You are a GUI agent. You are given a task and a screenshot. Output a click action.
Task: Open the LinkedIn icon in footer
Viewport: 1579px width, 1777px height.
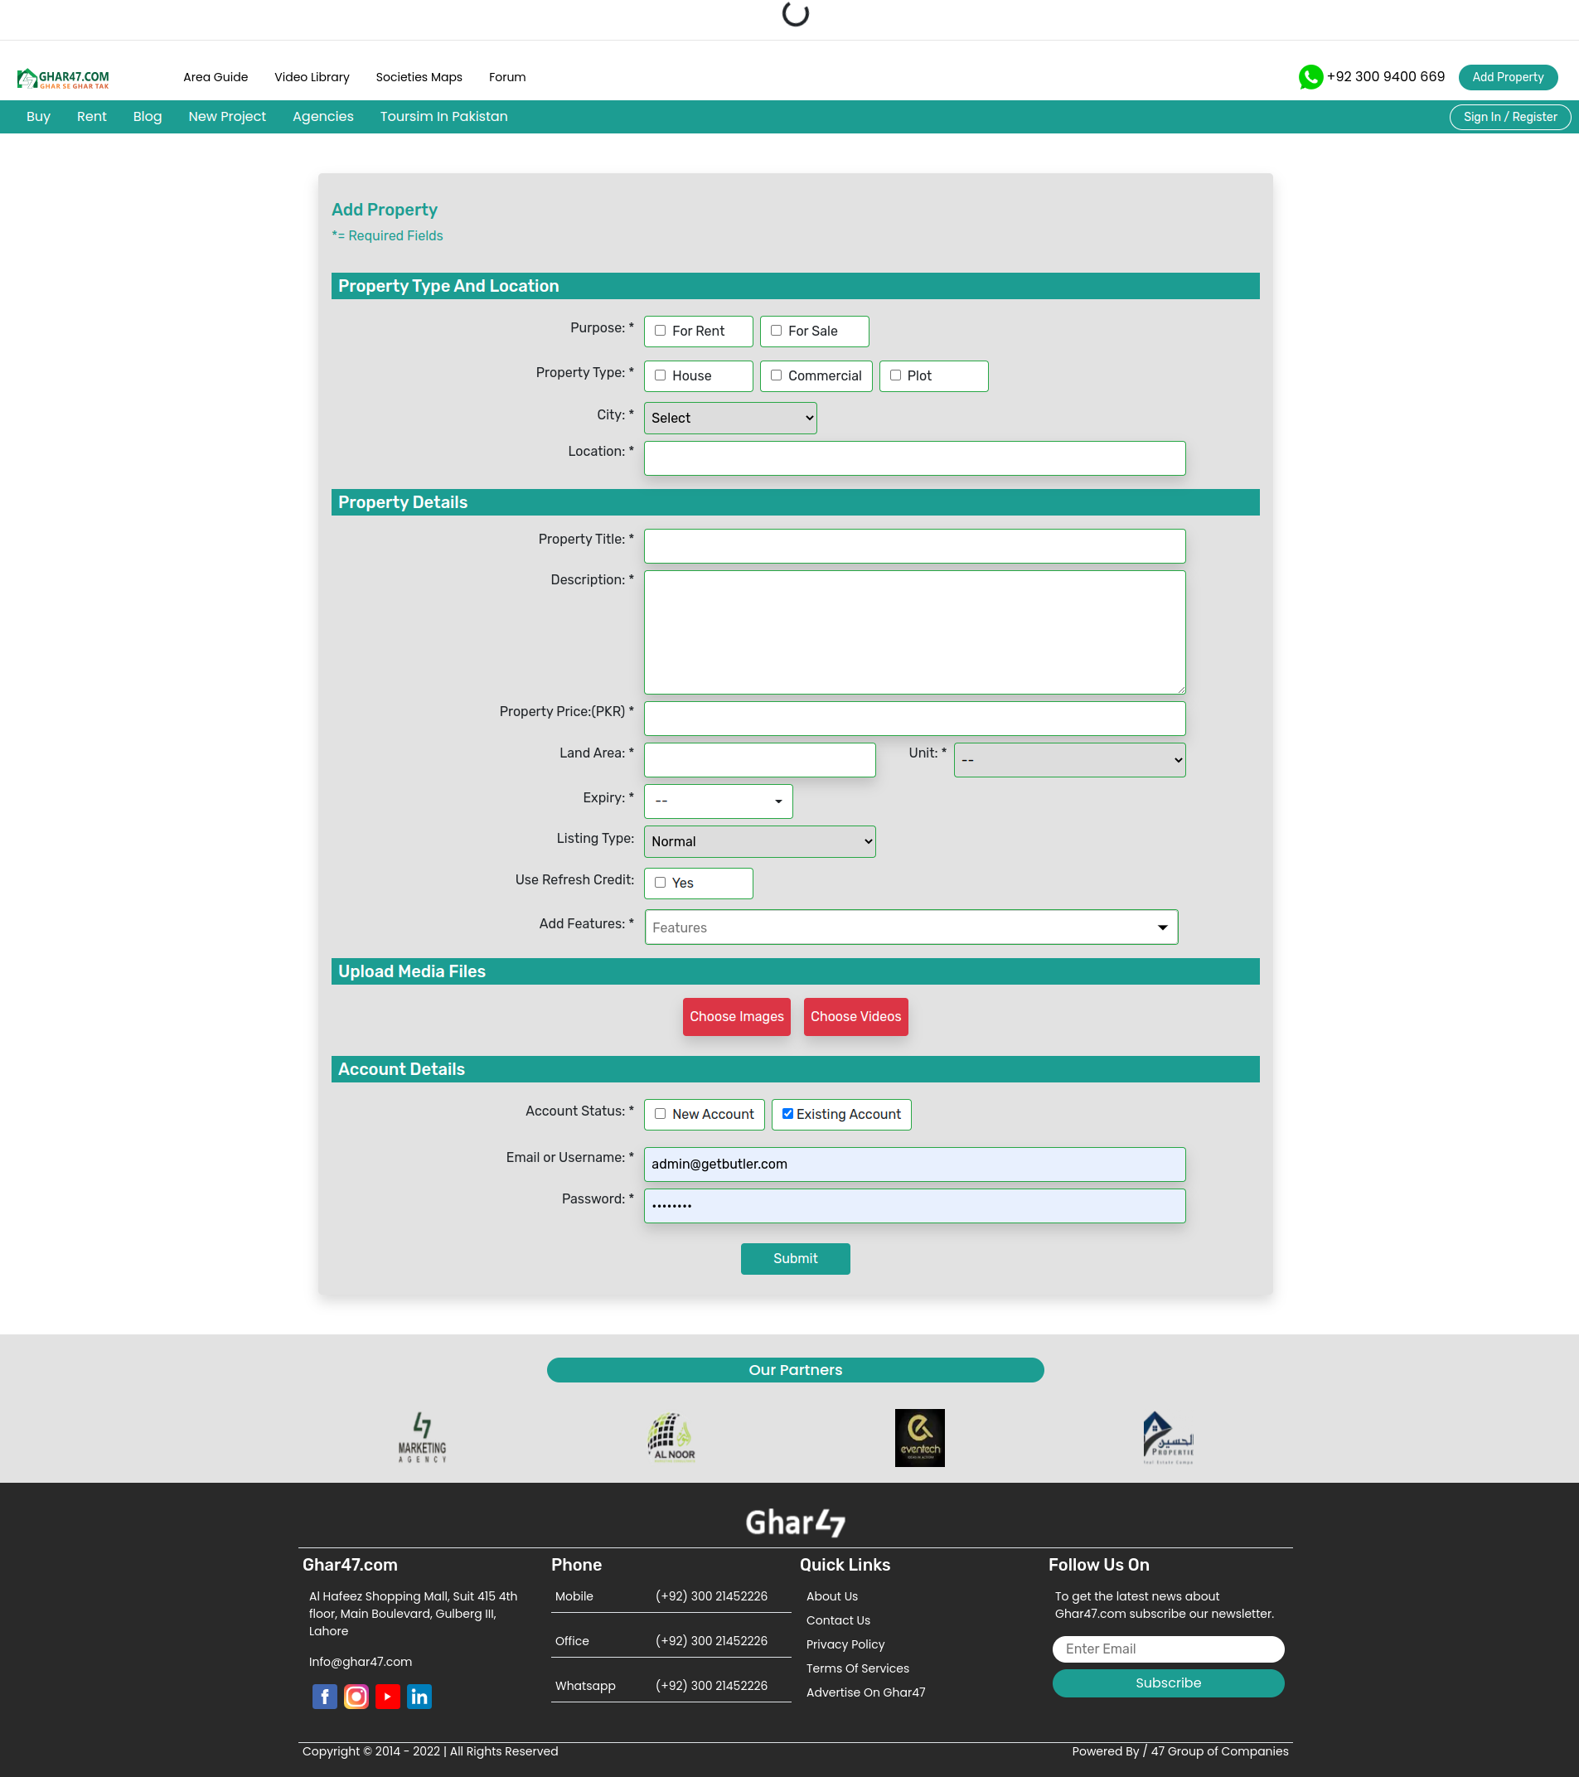click(x=419, y=1696)
